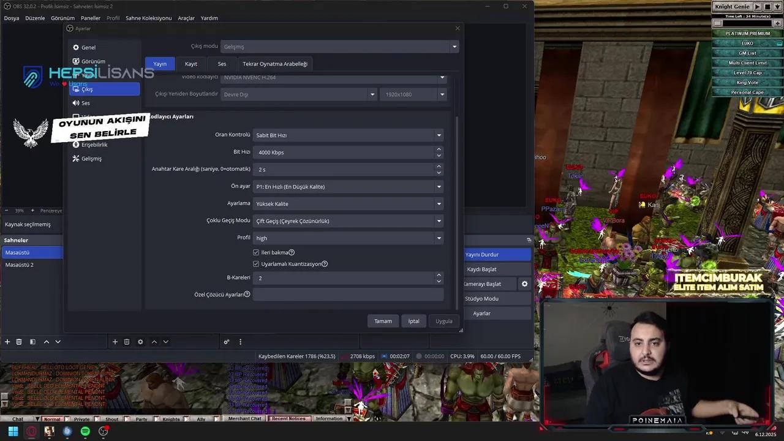Screen dimensions: 784x441
Task: Open the Sahne Koleksiyonu menu
Action: point(149,18)
